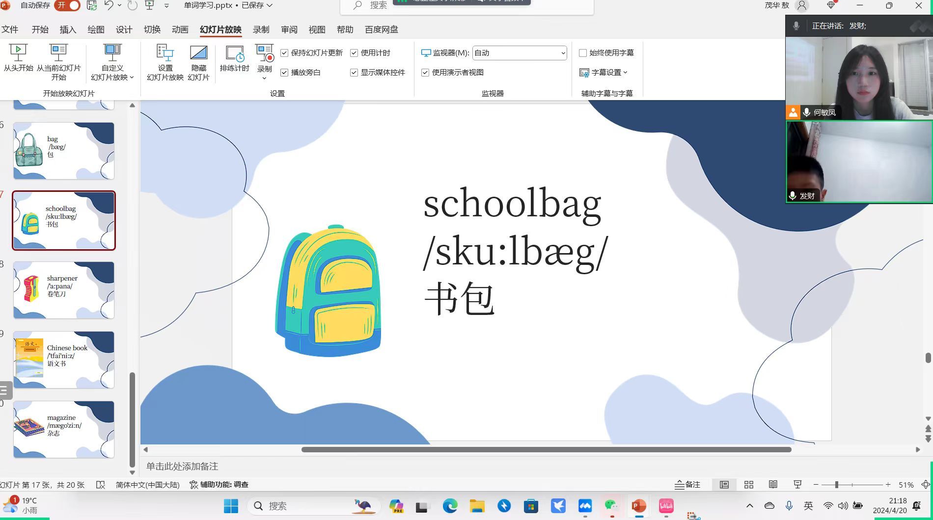
Task: Uncheck 使用演示者视图 checkbox
Action: tap(425, 73)
